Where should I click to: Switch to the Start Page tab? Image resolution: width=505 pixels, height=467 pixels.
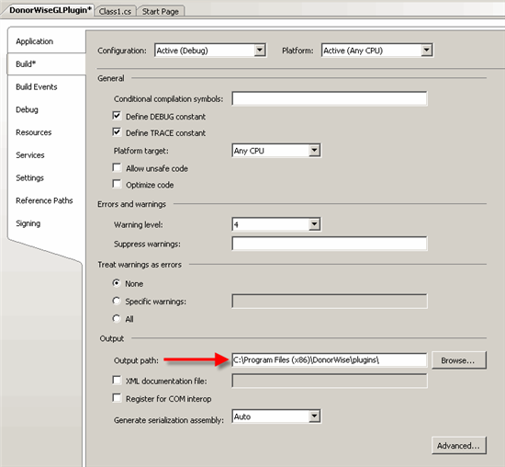[x=161, y=11]
